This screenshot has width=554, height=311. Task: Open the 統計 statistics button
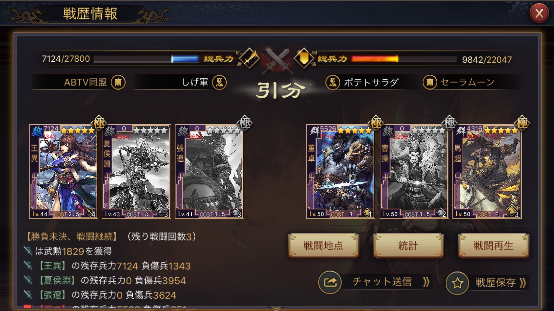click(x=408, y=246)
